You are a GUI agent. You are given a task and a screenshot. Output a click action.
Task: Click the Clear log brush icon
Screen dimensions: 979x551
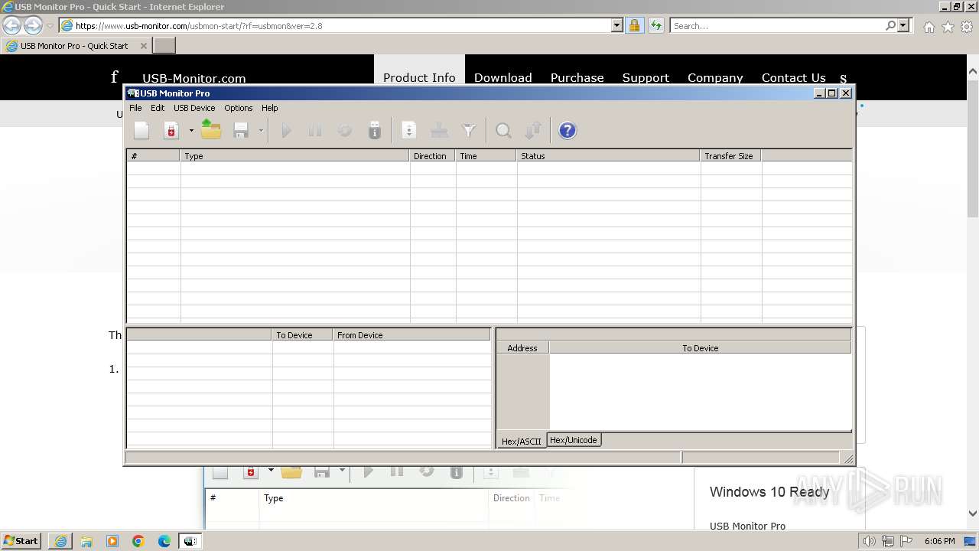pyautogui.click(x=439, y=131)
